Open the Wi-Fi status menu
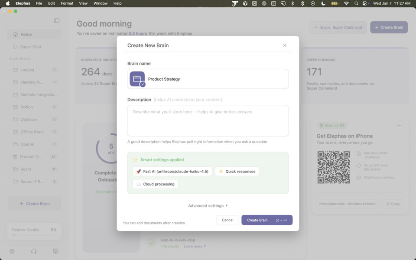416x260 pixels. [x=346, y=3]
